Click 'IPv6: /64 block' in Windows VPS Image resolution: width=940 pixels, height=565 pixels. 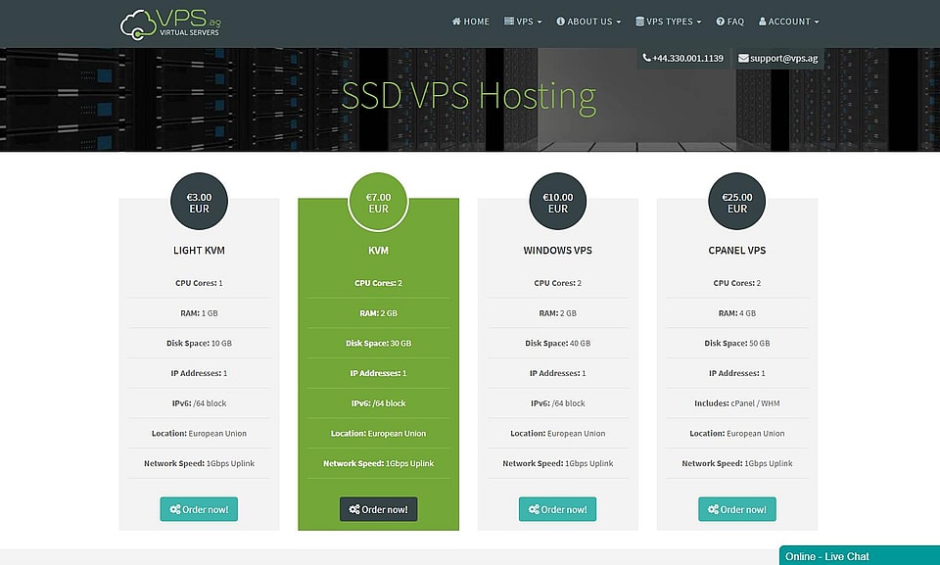pos(557,403)
